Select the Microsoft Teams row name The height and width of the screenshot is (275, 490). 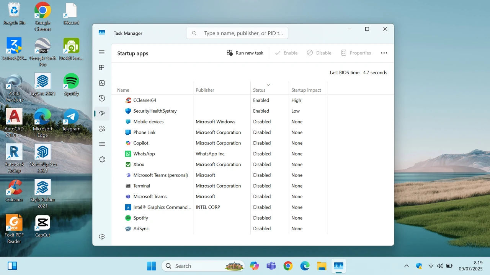tap(150, 197)
